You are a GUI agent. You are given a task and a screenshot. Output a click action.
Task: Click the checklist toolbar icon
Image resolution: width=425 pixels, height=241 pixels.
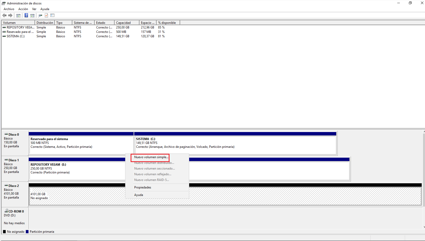point(52,15)
